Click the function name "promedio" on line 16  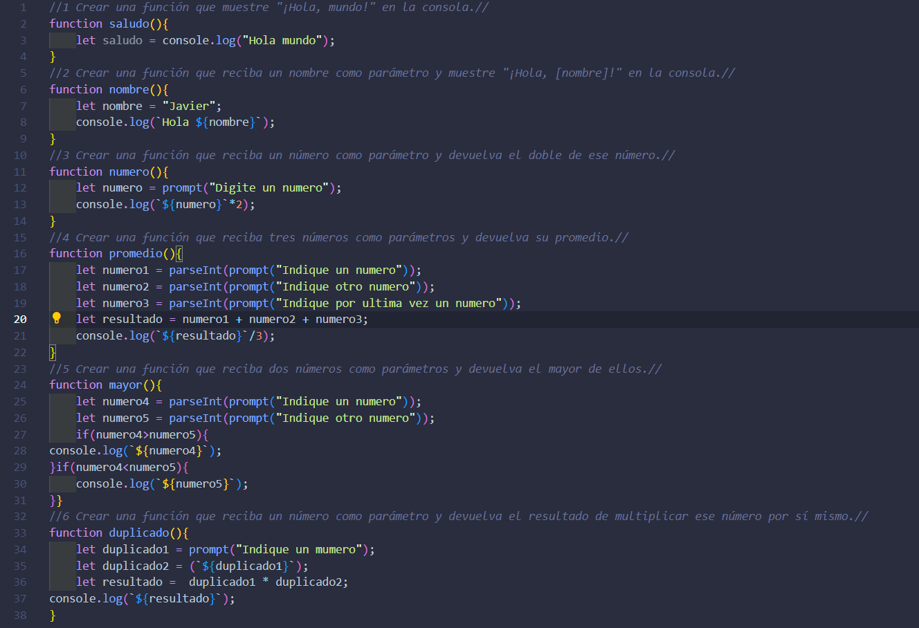(136, 253)
